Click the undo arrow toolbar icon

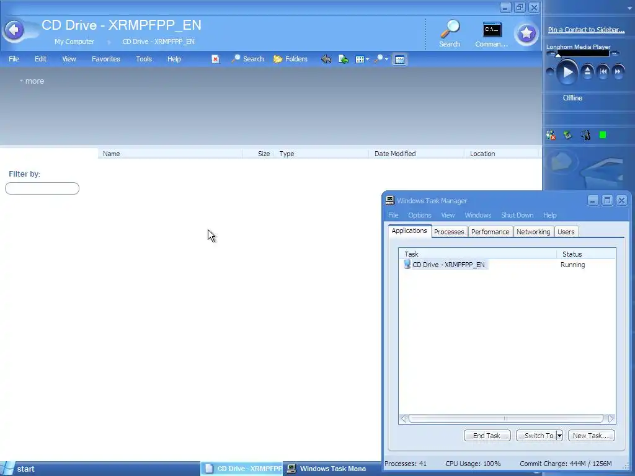326,59
